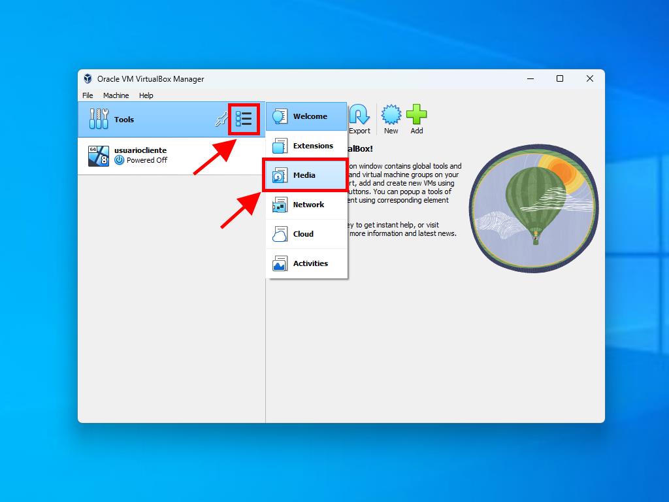This screenshot has width=669, height=502.
Task: Click the VirtualBox cube title bar icon
Action: 88,78
